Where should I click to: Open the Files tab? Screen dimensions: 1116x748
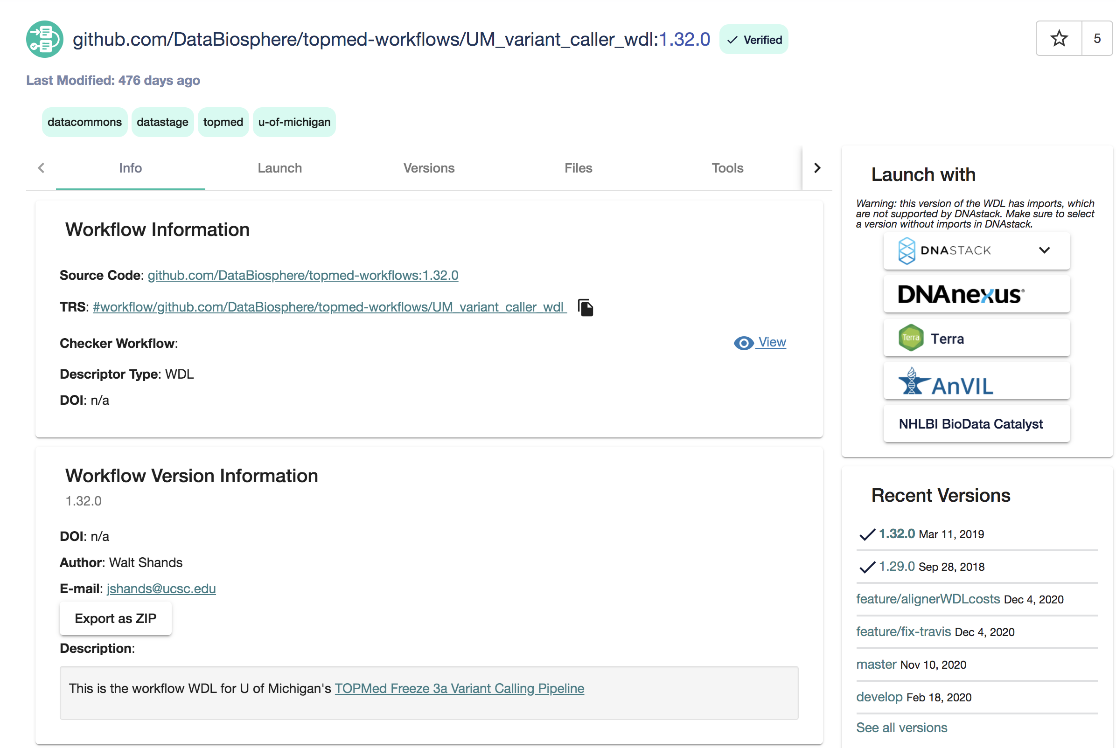(578, 168)
